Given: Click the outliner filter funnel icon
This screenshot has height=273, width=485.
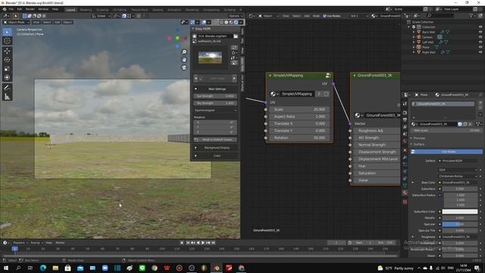Looking at the screenshot, I should [471, 15].
